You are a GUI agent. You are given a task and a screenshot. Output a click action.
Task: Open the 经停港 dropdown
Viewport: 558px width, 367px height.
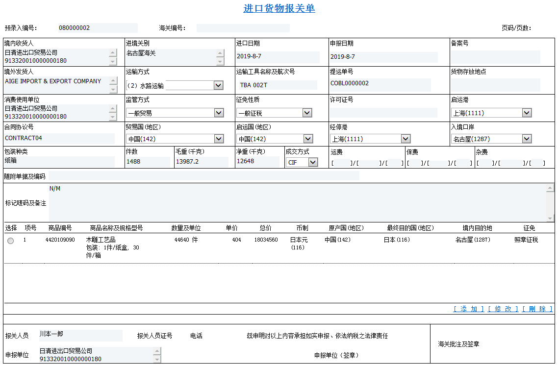pos(405,139)
